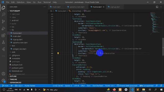Click the editor vertical scrollbar thumb
The height and width of the screenshot is (92, 164).
point(163,47)
